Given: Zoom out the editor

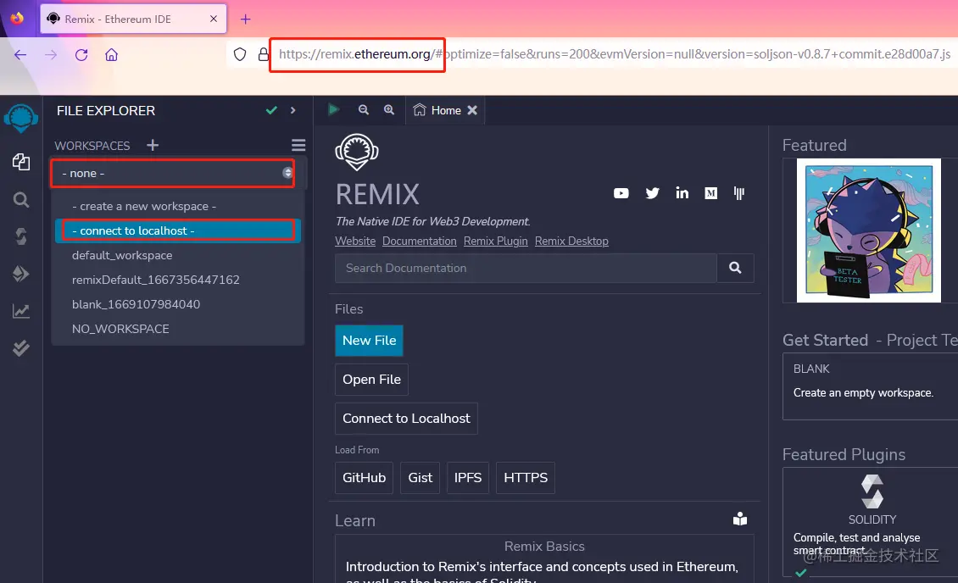Looking at the screenshot, I should [364, 110].
